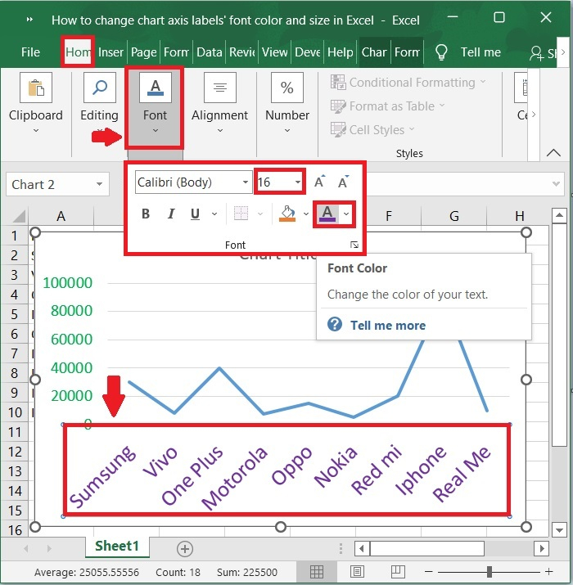
Task: Click the Borders icon
Action: click(241, 214)
